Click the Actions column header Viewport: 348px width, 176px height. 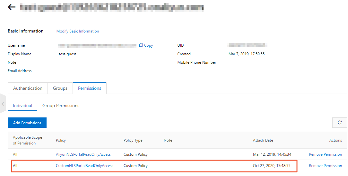point(335,140)
